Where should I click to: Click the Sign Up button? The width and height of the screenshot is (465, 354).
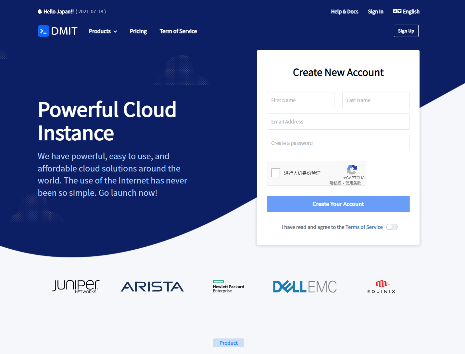click(x=406, y=31)
